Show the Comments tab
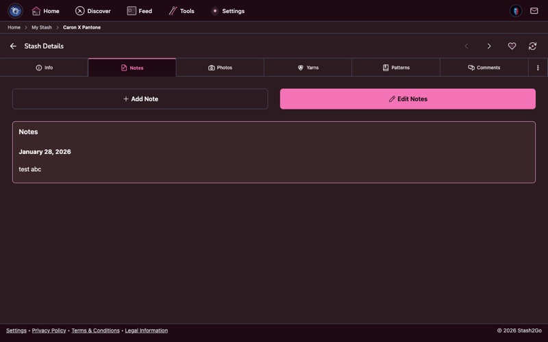Image resolution: width=548 pixels, height=342 pixels. click(x=484, y=68)
